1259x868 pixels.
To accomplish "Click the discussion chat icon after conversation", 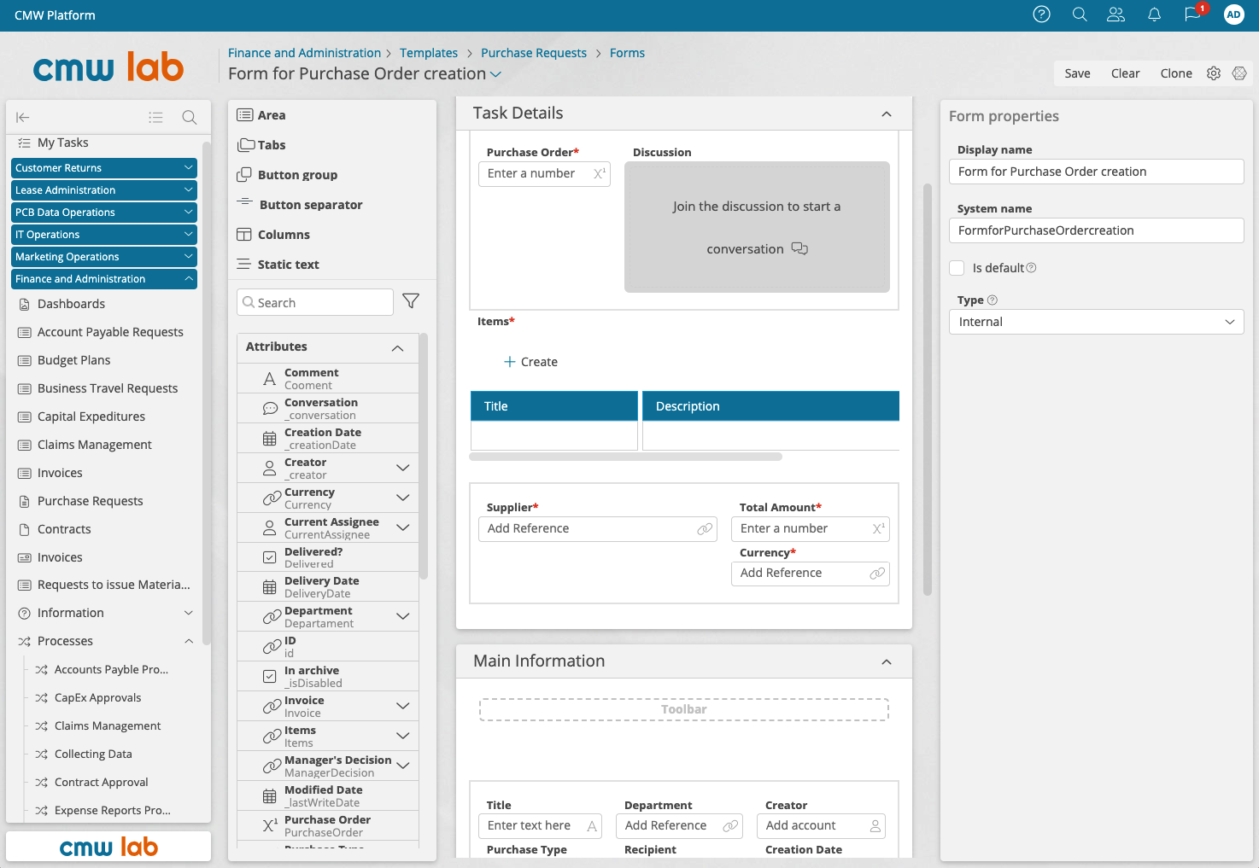I will click(x=799, y=248).
